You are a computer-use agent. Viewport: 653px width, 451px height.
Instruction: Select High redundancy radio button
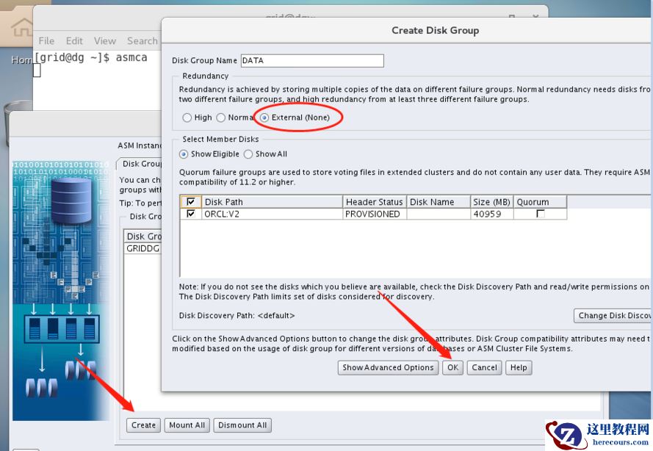pos(187,118)
